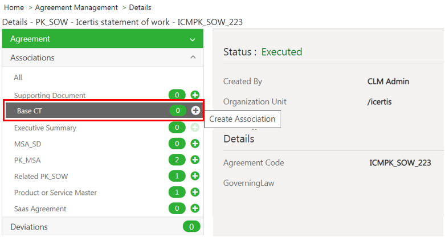Select Executive Summary association type
The width and height of the screenshot is (445, 237).
pyautogui.click(x=45, y=128)
